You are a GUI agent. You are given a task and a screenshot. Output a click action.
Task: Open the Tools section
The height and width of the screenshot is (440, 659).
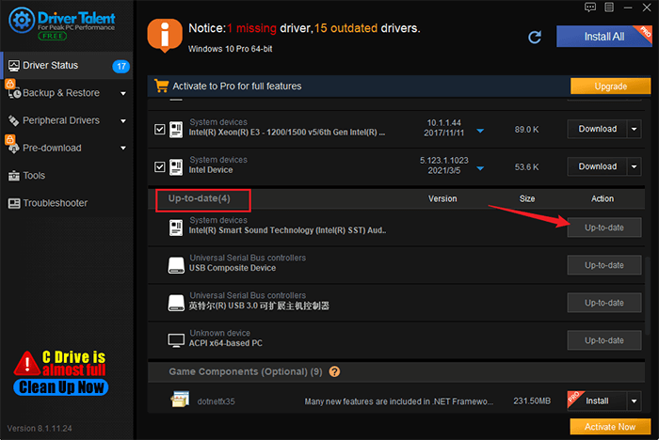[67, 176]
